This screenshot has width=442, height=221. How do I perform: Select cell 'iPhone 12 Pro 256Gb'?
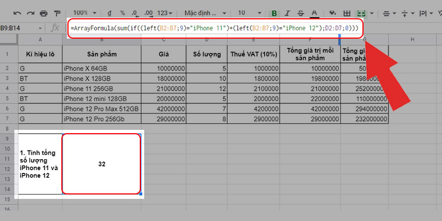coord(102,119)
